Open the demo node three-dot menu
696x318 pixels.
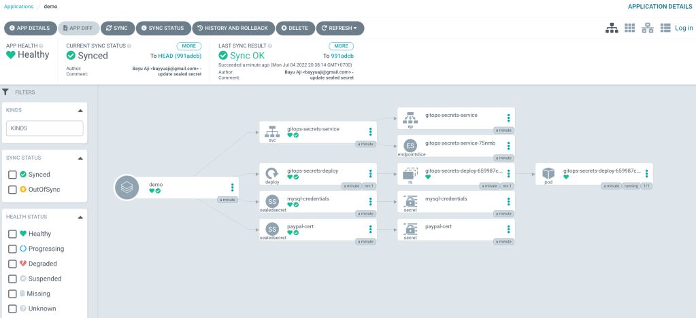pyautogui.click(x=233, y=188)
